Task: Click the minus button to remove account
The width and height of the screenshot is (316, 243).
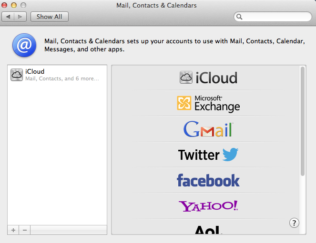Action: [25, 230]
